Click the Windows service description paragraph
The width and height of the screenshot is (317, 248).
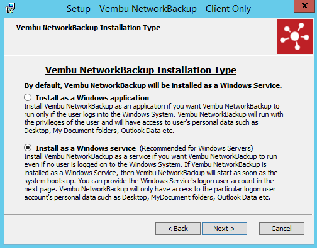151,177
